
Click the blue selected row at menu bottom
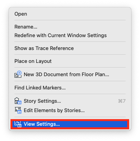tap(70, 124)
